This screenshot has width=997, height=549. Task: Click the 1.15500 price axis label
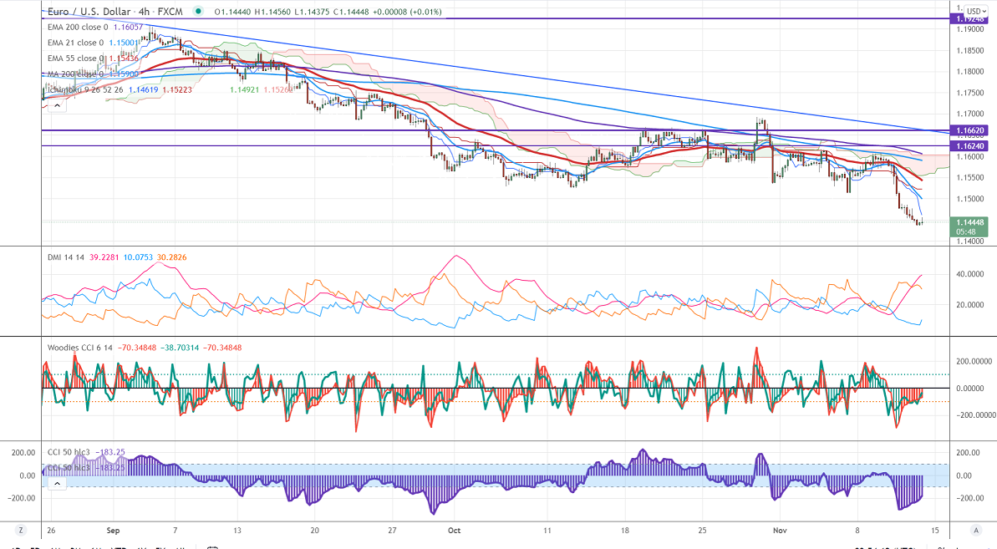pos(969,178)
